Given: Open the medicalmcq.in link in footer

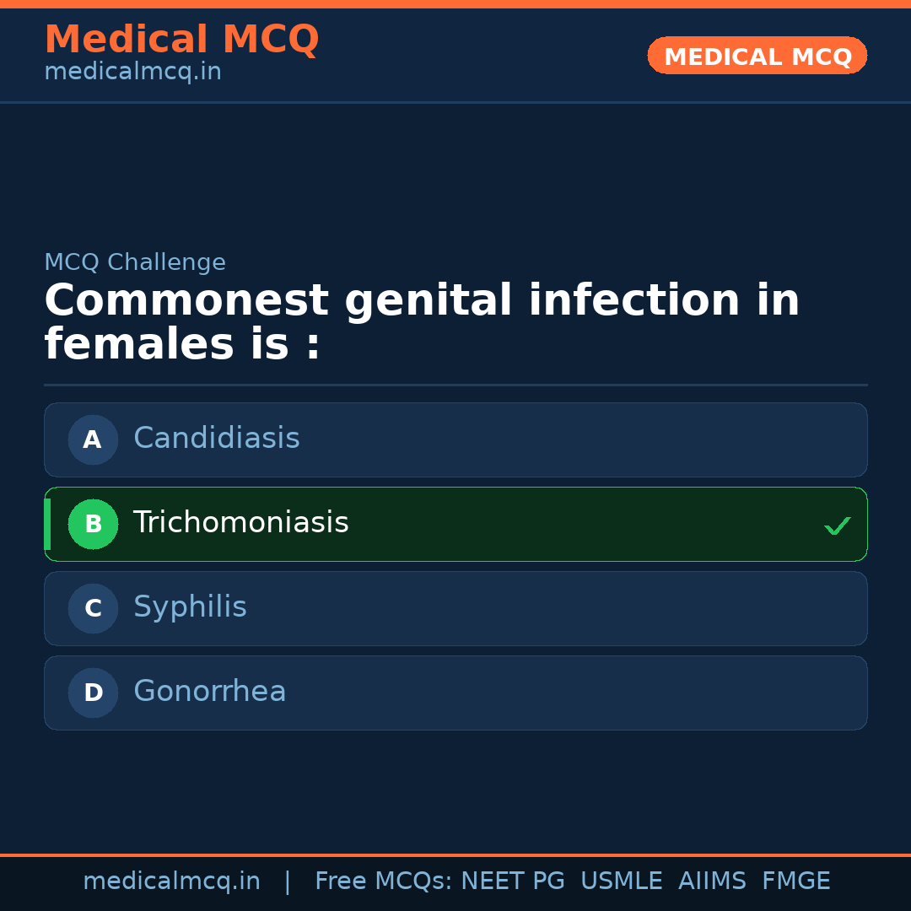Looking at the screenshot, I should coord(171,881).
